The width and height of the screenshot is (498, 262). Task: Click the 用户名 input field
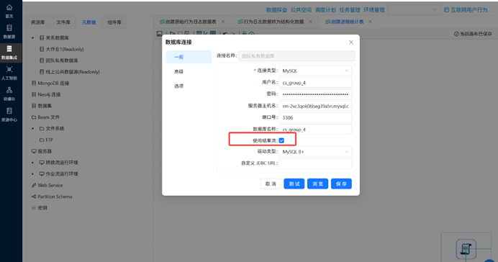point(315,83)
